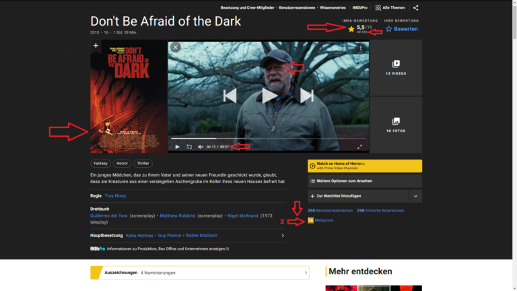Screen dimensions: 517x291
Task: Open IMDbPro production info link
Action: tap(160, 249)
